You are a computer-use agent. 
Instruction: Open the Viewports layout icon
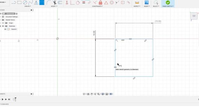111,94
